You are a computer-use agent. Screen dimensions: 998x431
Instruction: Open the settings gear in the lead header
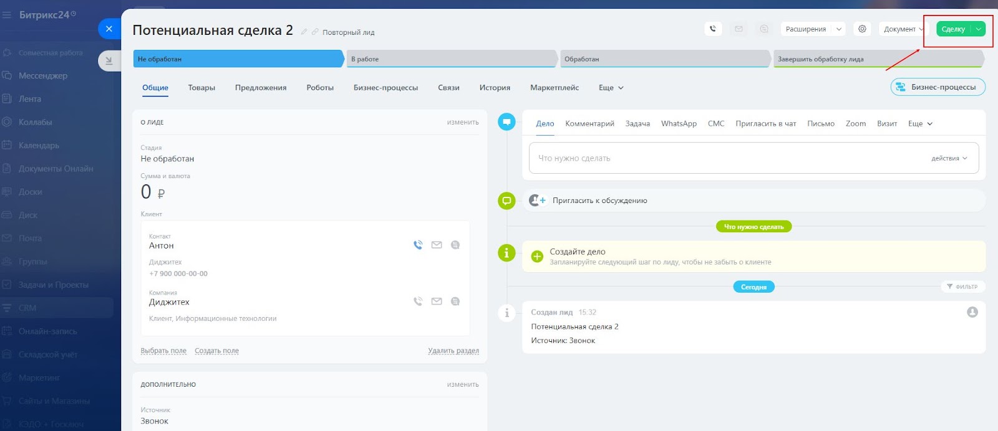point(862,29)
